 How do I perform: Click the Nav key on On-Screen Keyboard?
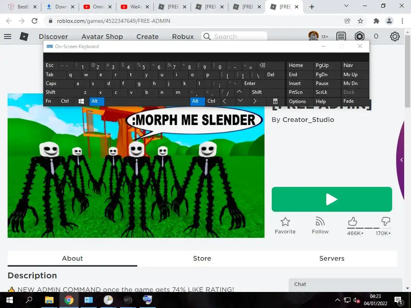pos(355,65)
